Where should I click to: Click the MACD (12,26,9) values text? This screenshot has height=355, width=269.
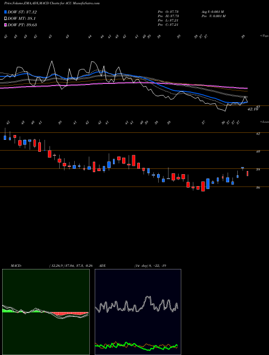(71, 266)
